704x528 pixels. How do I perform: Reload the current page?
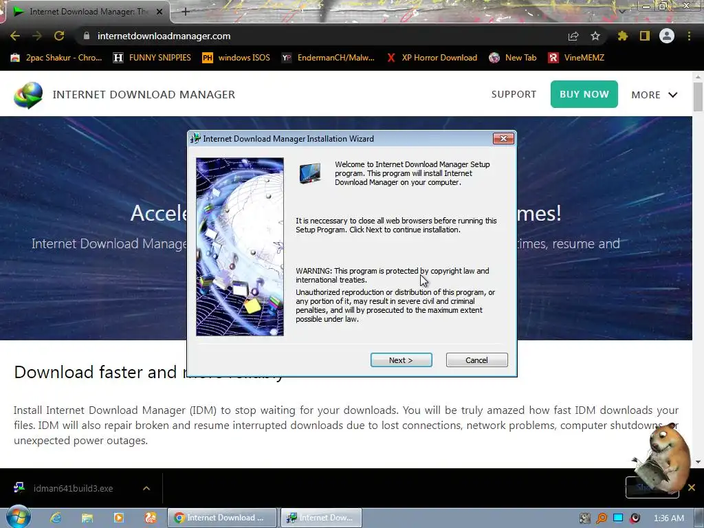point(59,36)
